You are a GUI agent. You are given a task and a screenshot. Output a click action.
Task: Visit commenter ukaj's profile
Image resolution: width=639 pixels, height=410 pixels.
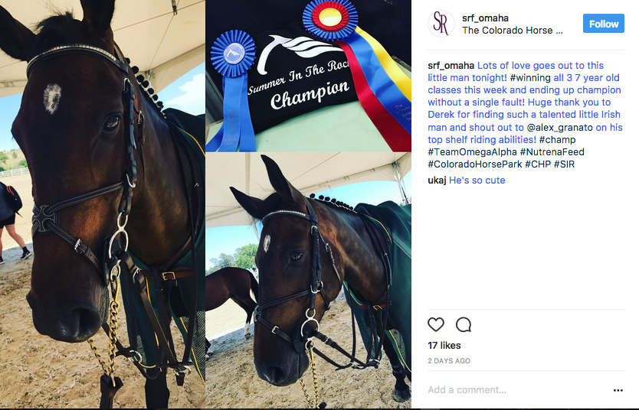click(437, 181)
